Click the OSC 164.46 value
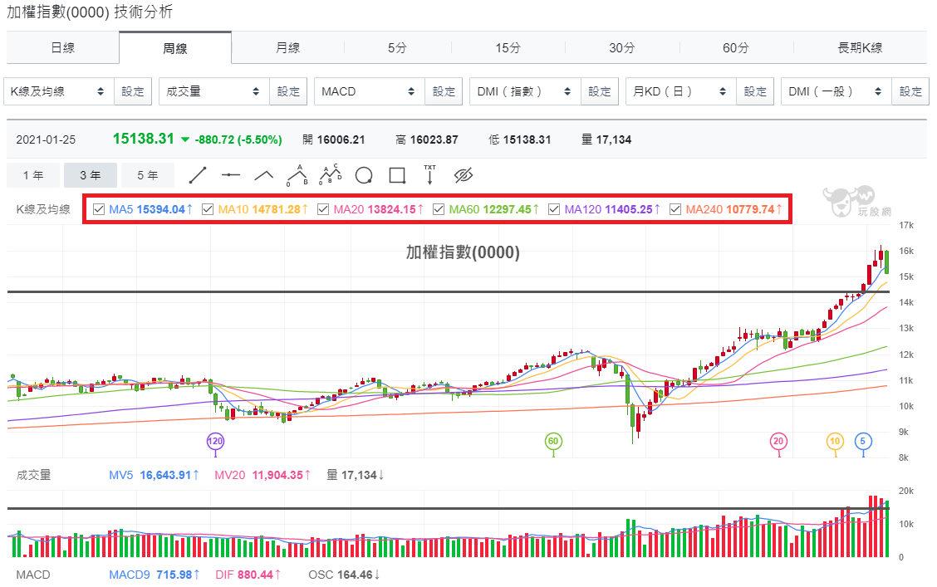The image size is (937, 587). pos(344,575)
